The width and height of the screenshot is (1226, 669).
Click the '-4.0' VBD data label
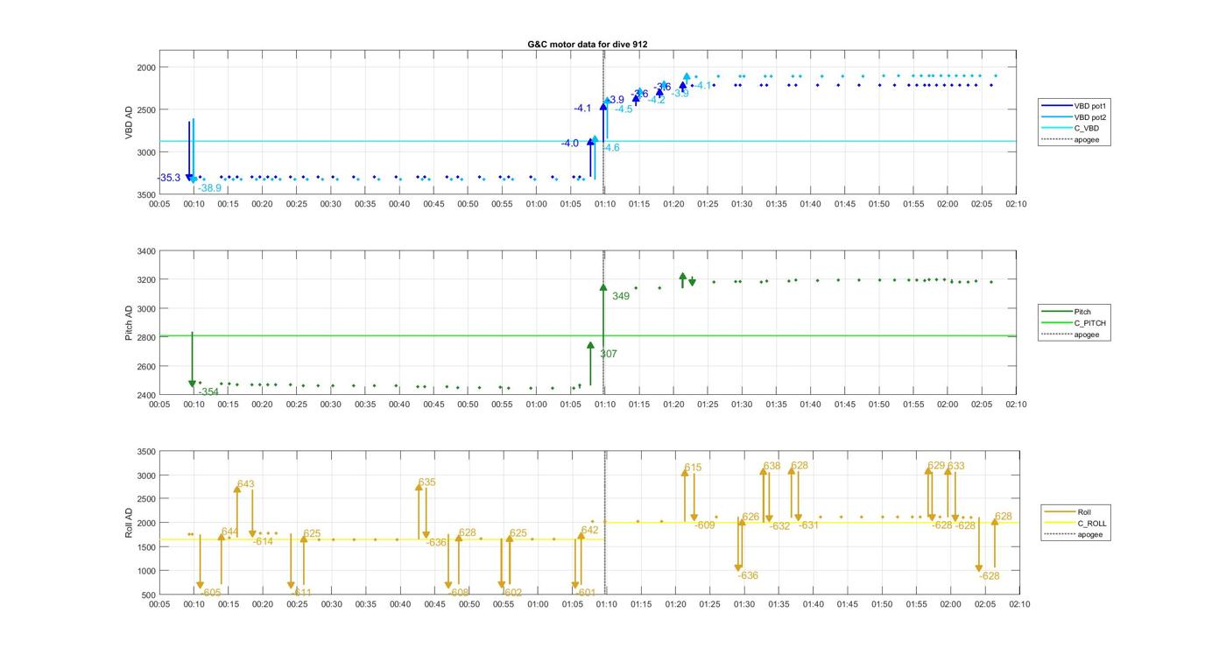pyautogui.click(x=570, y=144)
